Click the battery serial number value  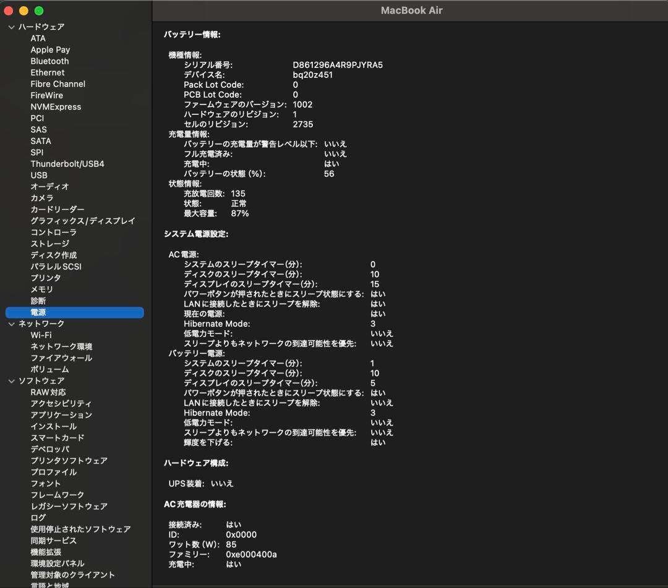[x=338, y=65]
